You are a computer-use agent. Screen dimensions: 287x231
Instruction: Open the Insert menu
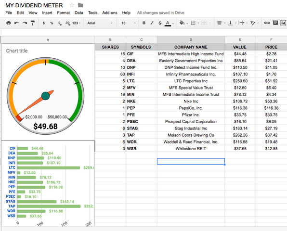tap(47, 13)
